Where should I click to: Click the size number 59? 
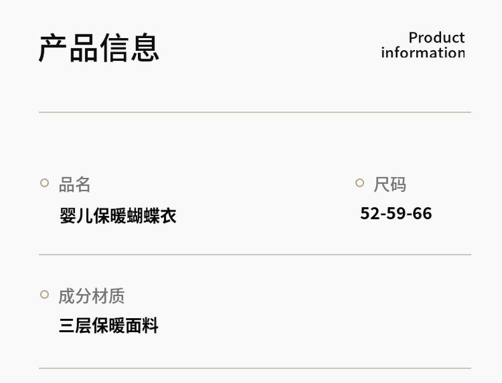pyautogui.click(x=396, y=213)
